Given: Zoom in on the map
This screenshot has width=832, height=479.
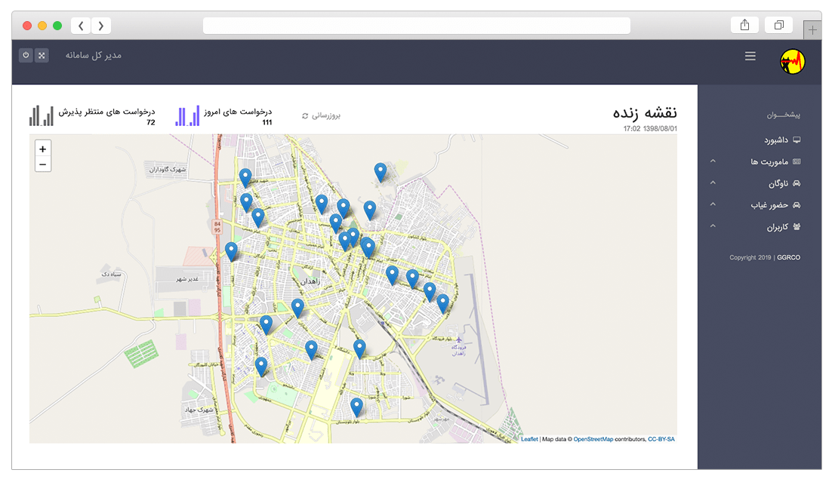Looking at the screenshot, I should [x=42, y=149].
